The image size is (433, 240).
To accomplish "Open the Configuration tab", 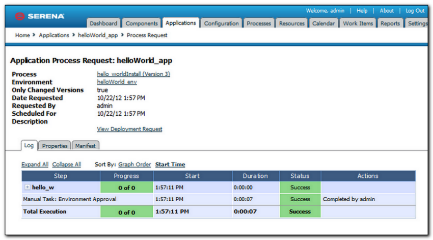I will coord(221,23).
